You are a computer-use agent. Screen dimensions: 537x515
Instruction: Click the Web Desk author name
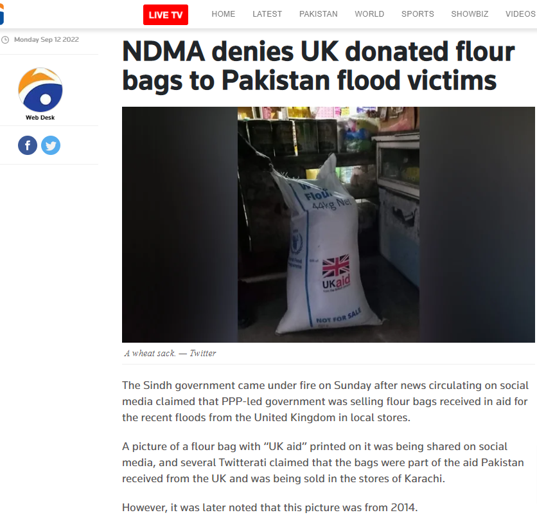click(40, 118)
